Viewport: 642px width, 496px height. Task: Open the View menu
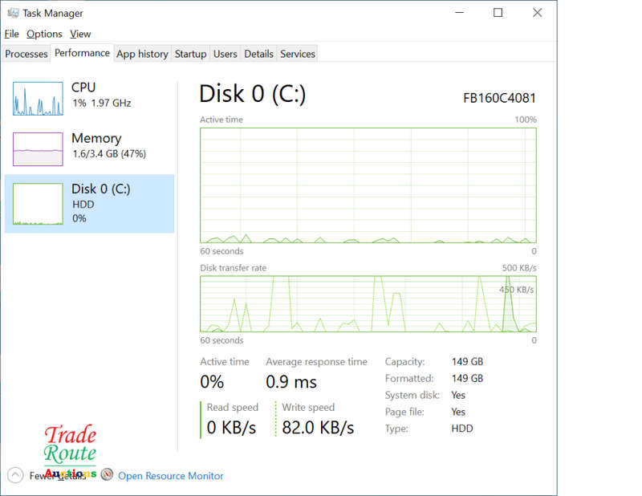click(79, 34)
